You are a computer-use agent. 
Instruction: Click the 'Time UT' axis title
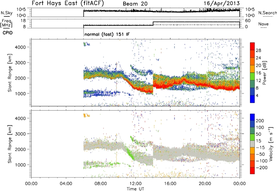click(x=135, y=189)
